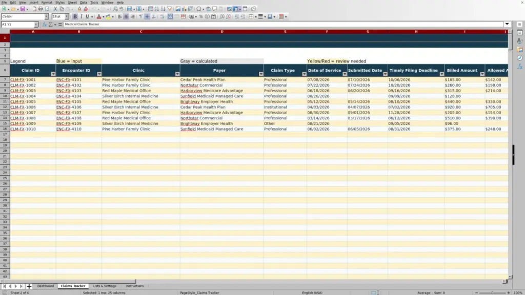The height and width of the screenshot is (295, 525).
Task: Toggle Align Right
Action: [133, 16]
